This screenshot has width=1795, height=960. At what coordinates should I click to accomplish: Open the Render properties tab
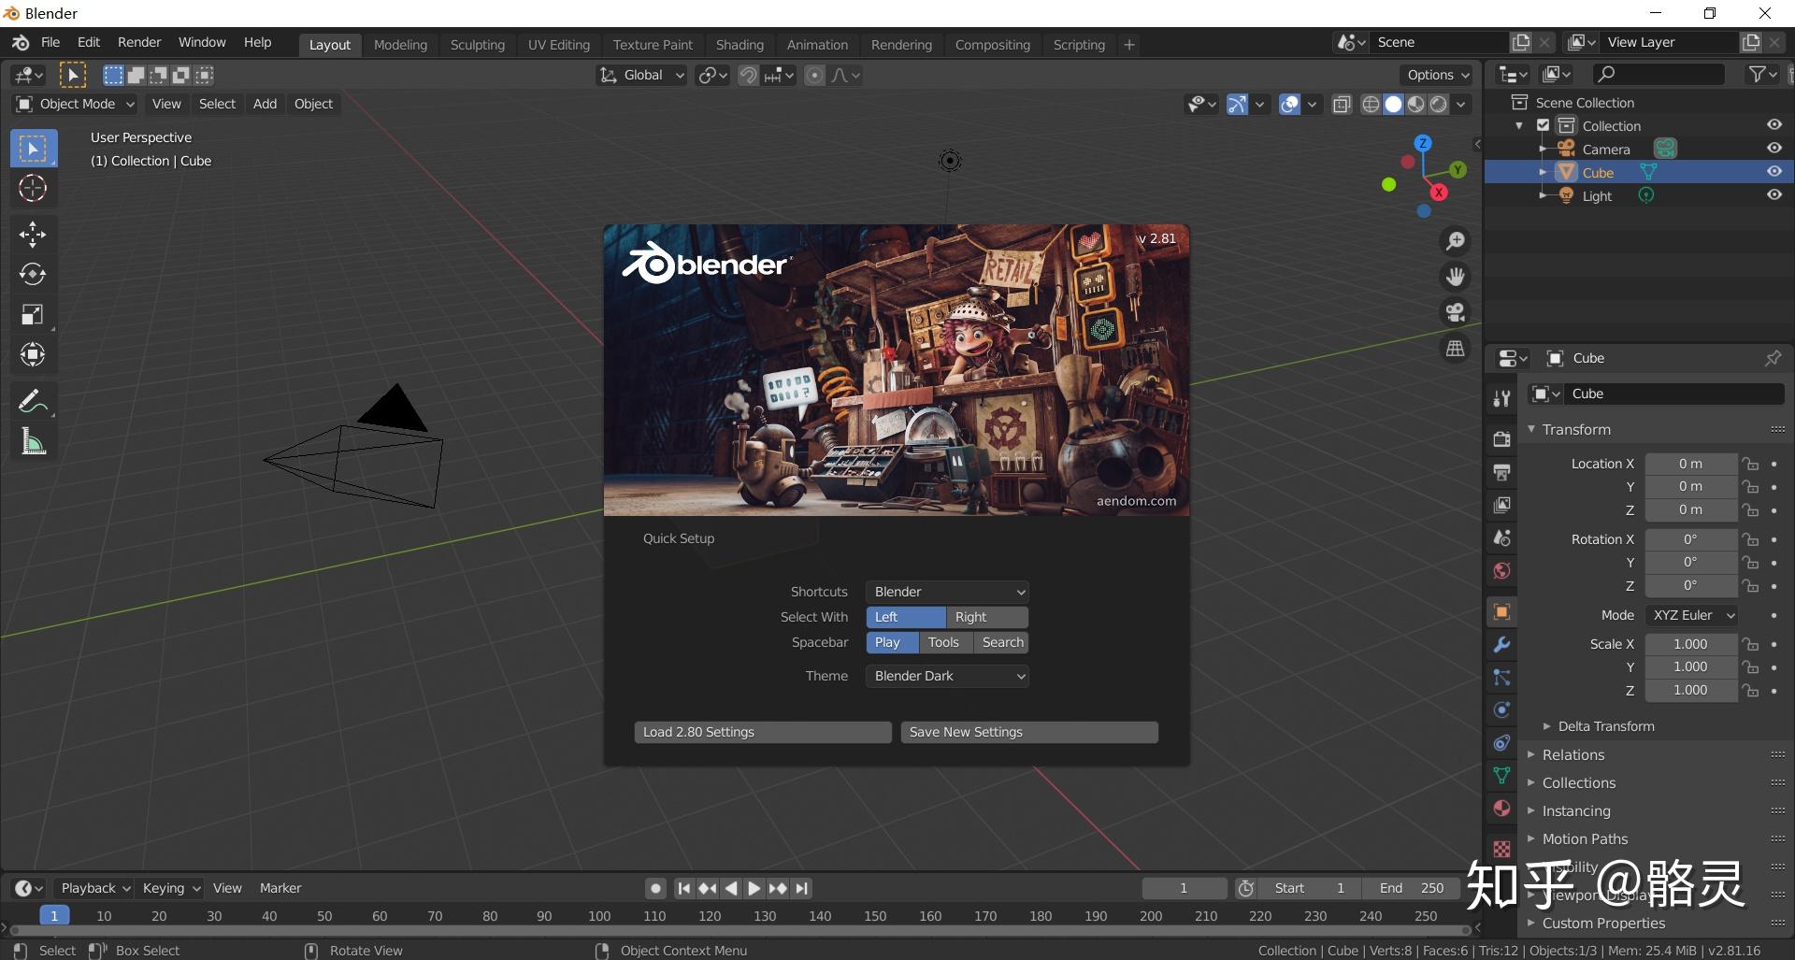point(1501,438)
